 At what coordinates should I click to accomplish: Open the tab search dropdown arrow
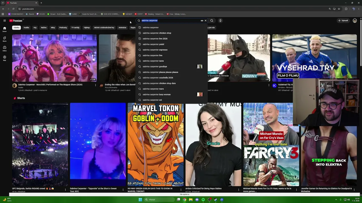tap(3, 3)
